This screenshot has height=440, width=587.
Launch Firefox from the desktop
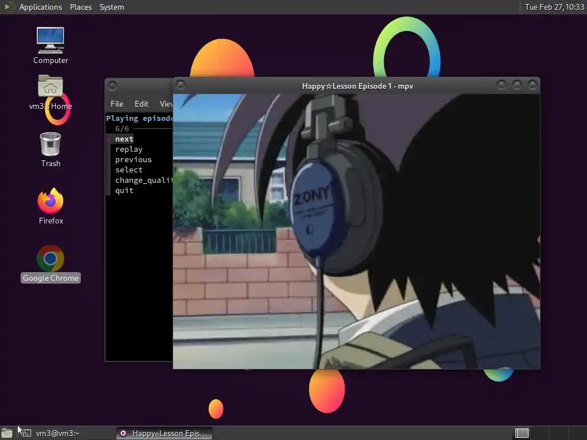click(x=50, y=206)
